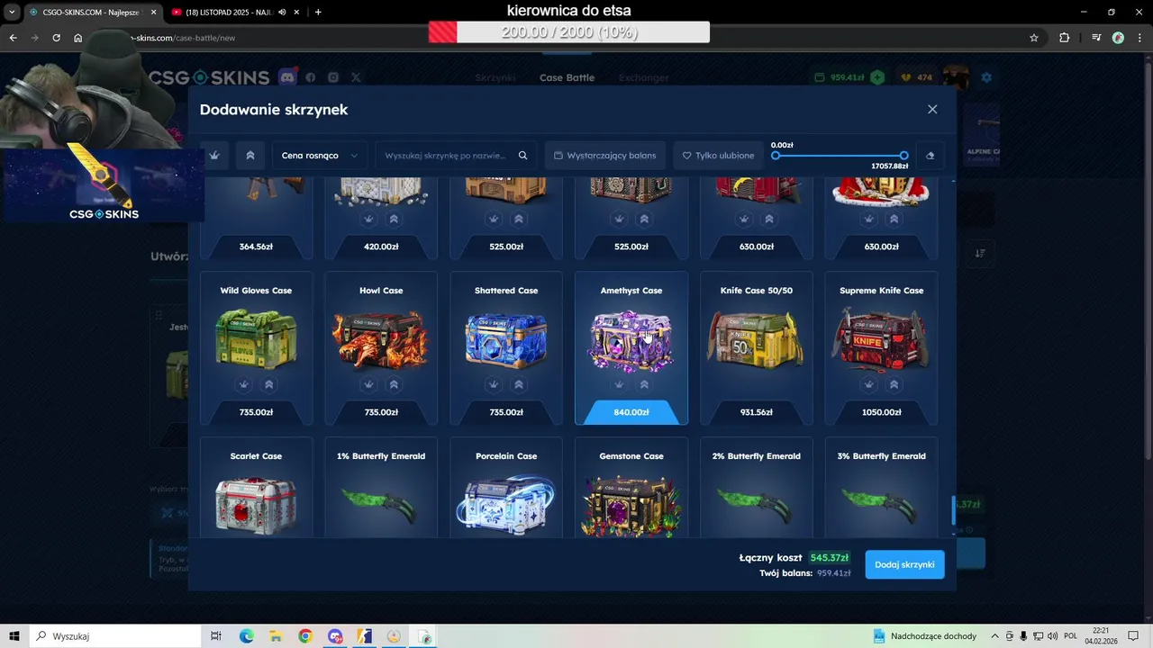The image size is (1153, 648).
Task: Switch to the Exchanger tab
Action: click(643, 77)
